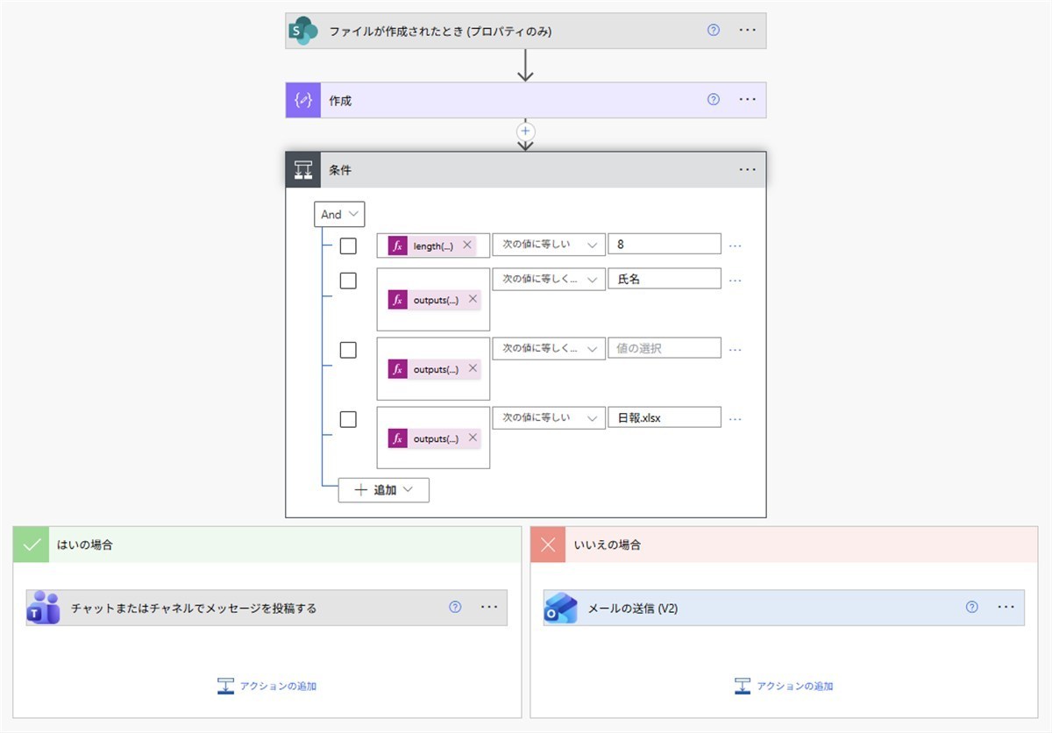This screenshot has width=1052, height=733.
Task: Open the And group operator dropdown
Action: (x=339, y=215)
